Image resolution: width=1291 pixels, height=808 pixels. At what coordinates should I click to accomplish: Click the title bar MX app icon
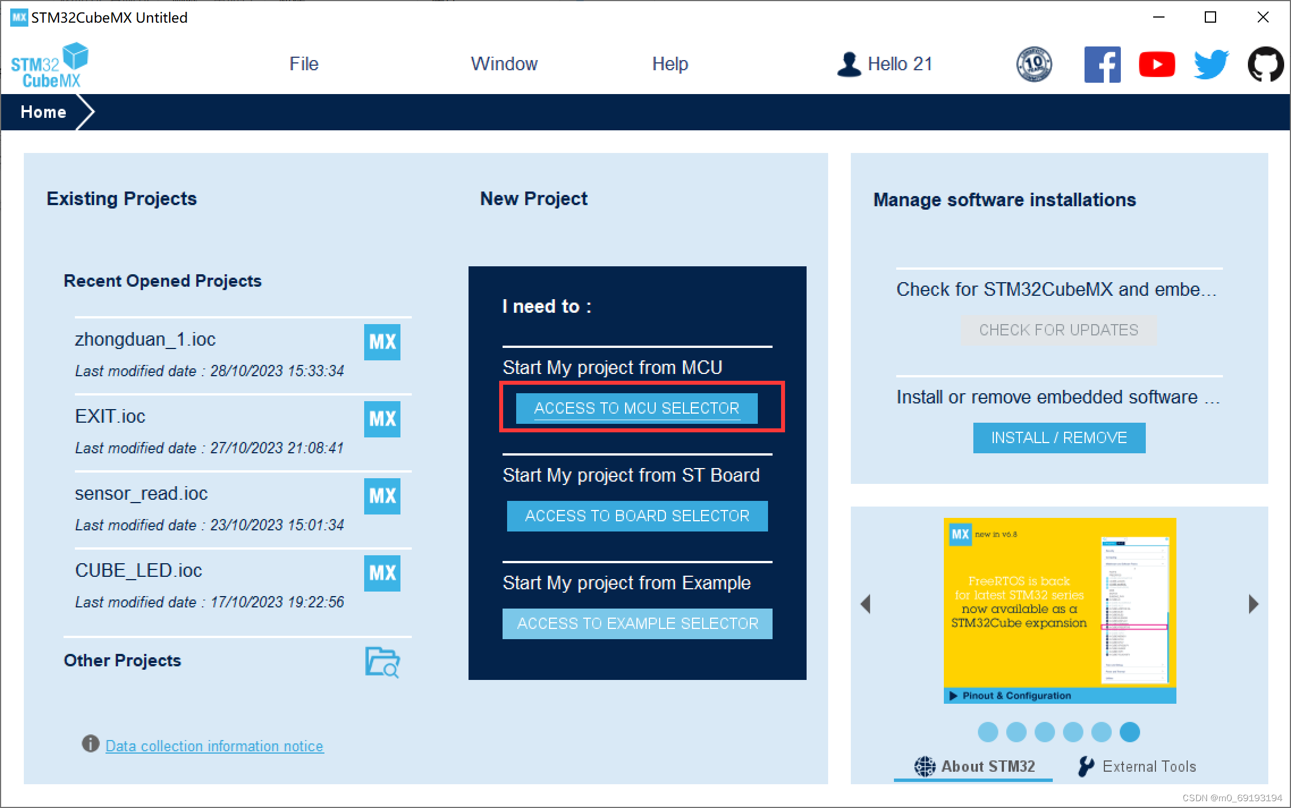point(19,18)
